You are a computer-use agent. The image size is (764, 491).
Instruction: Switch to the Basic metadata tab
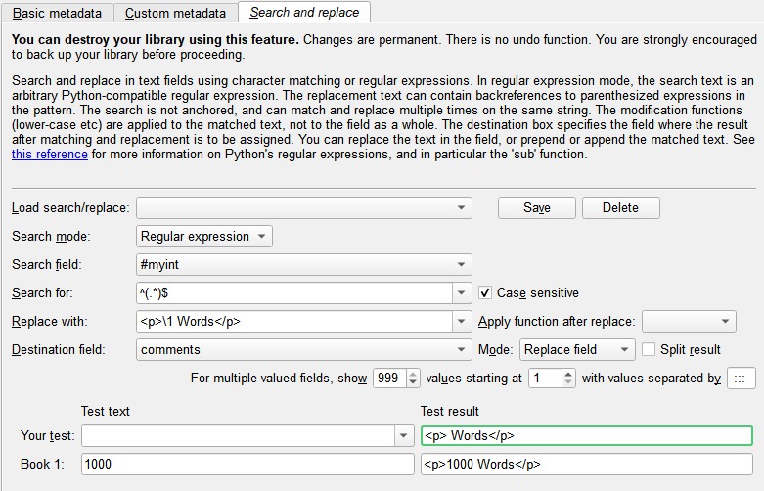pyautogui.click(x=57, y=13)
